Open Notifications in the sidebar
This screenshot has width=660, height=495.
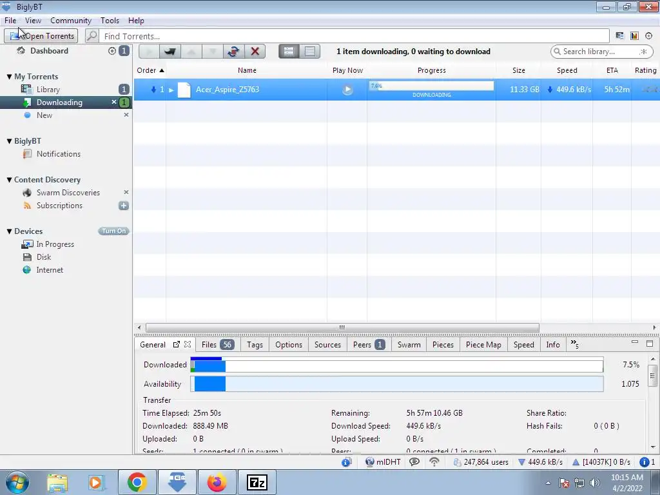58,154
